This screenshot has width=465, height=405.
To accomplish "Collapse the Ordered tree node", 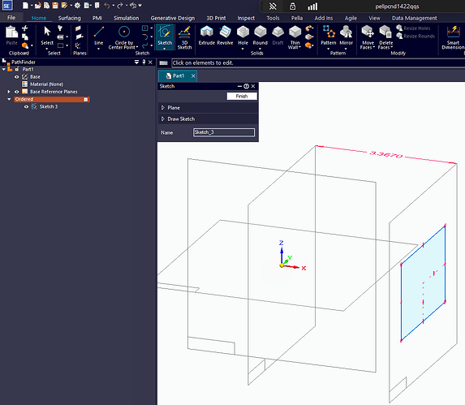I will [x=9, y=99].
